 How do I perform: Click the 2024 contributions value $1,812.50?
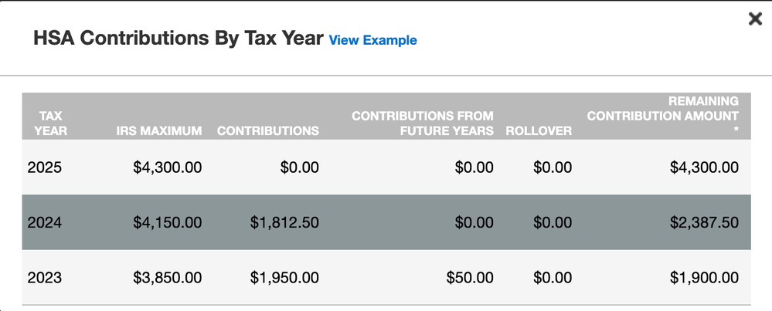[284, 222]
